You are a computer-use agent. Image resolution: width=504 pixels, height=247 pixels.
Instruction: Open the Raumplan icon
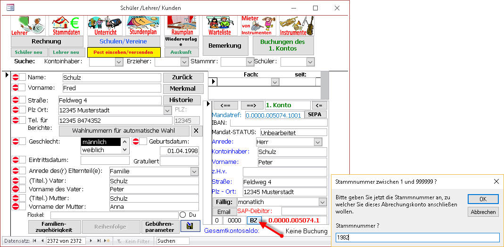click(182, 26)
